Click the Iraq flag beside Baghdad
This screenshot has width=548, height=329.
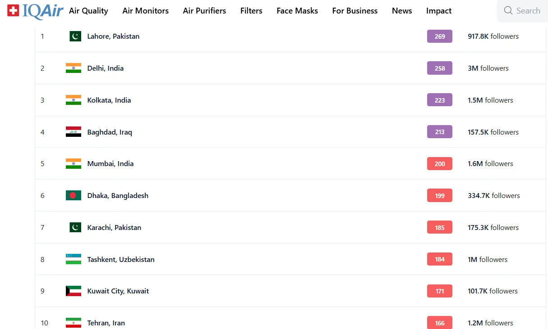(74, 132)
